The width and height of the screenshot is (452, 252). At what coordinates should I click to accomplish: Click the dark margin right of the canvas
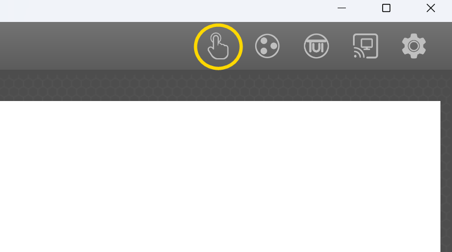447,176
